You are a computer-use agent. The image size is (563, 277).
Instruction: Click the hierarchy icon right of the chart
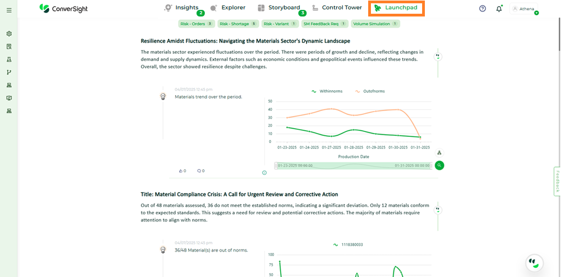click(x=439, y=153)
